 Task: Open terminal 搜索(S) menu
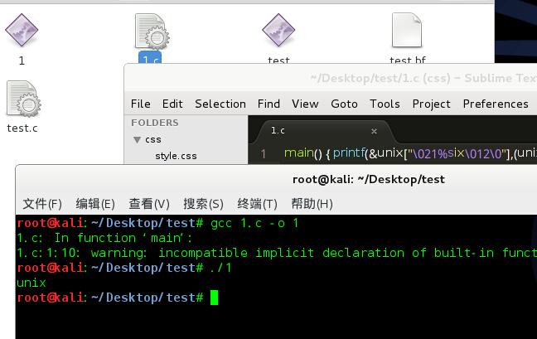[x=203, y=203]
